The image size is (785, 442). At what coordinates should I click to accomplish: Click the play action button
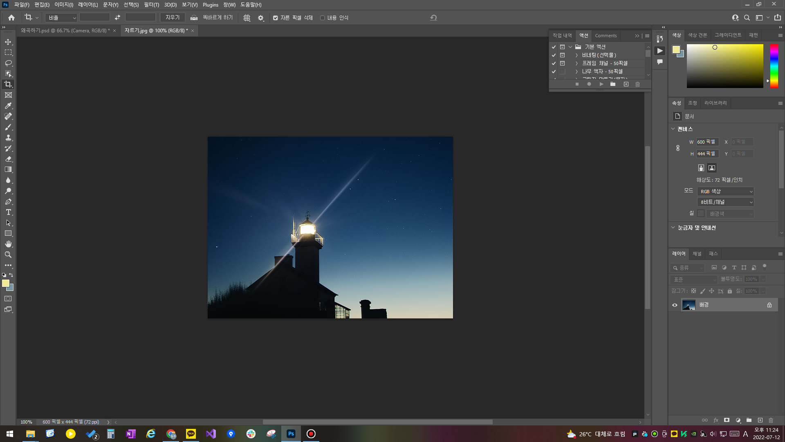tap(601, 84)
